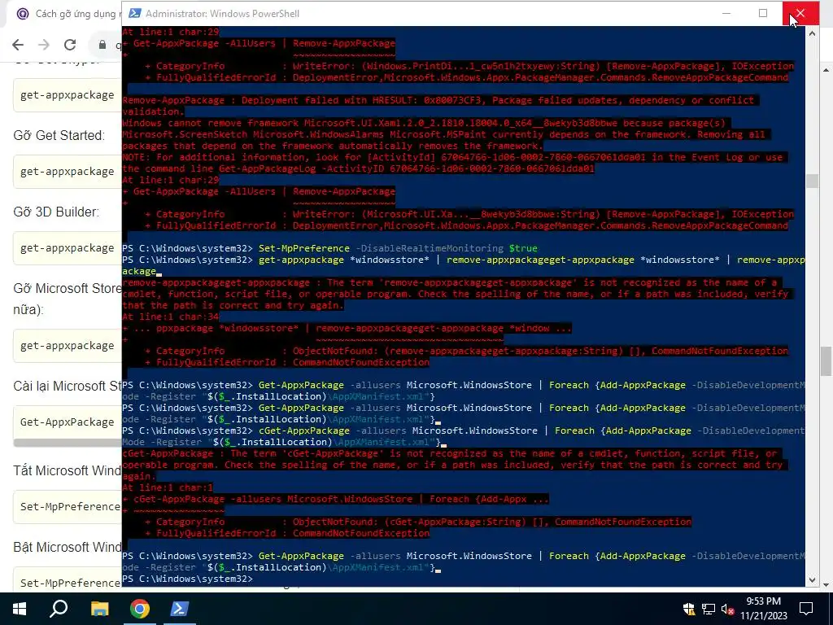Click the 'Gõ 3D Builder:' heading
The image size is (833, 625).
[x=56, y=212]
